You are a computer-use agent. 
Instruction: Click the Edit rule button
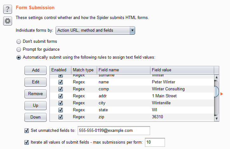(x=36, y=82)
